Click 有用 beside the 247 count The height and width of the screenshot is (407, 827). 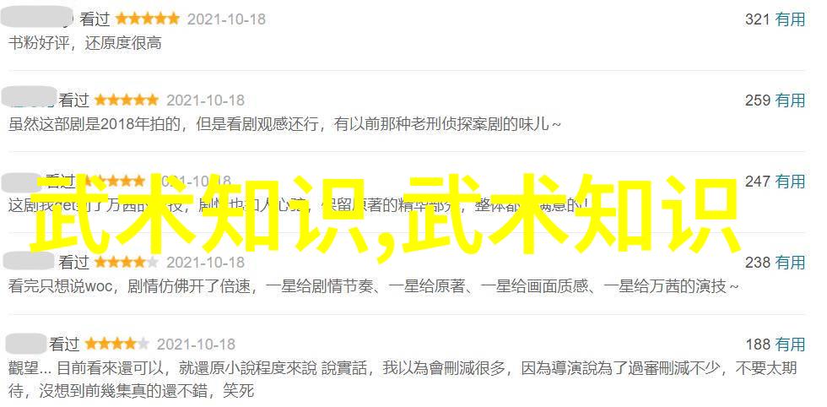[x=790, y=182]
